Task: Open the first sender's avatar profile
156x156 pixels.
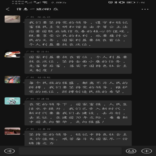Action: pos(12,19)
